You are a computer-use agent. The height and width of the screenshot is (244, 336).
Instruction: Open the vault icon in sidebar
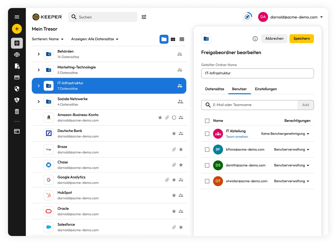tap(17, 43)
